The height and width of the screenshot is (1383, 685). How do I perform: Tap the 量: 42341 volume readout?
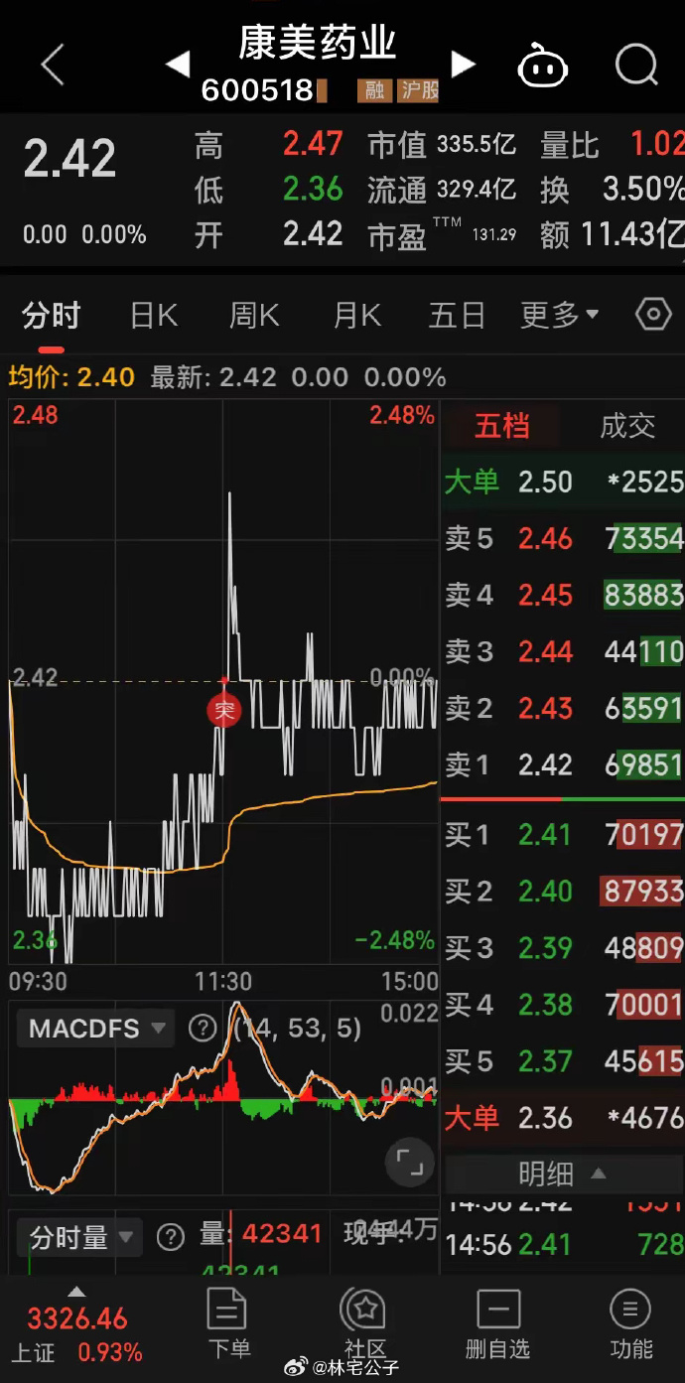click(261, 1234)
